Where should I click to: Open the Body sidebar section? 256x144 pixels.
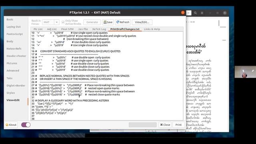[x=10, y=41]
